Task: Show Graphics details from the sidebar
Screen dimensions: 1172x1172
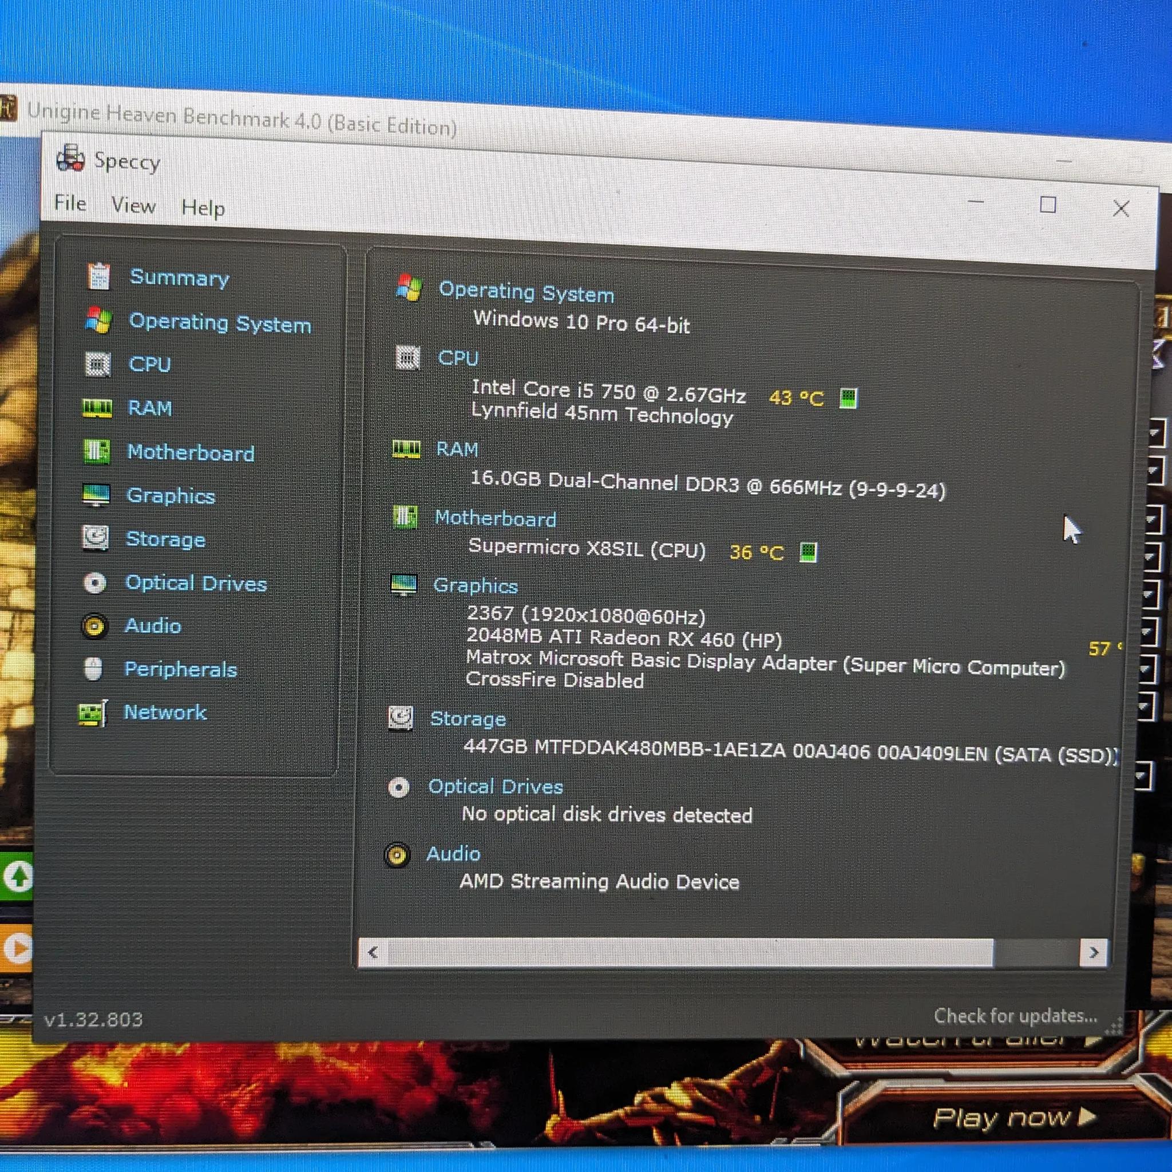Action: point(171,496)
